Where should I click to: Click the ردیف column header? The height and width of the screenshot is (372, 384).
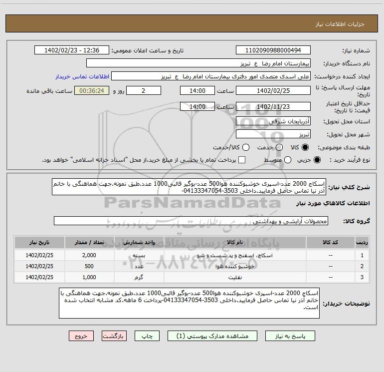pyautogui.click(x=362, y=242)
